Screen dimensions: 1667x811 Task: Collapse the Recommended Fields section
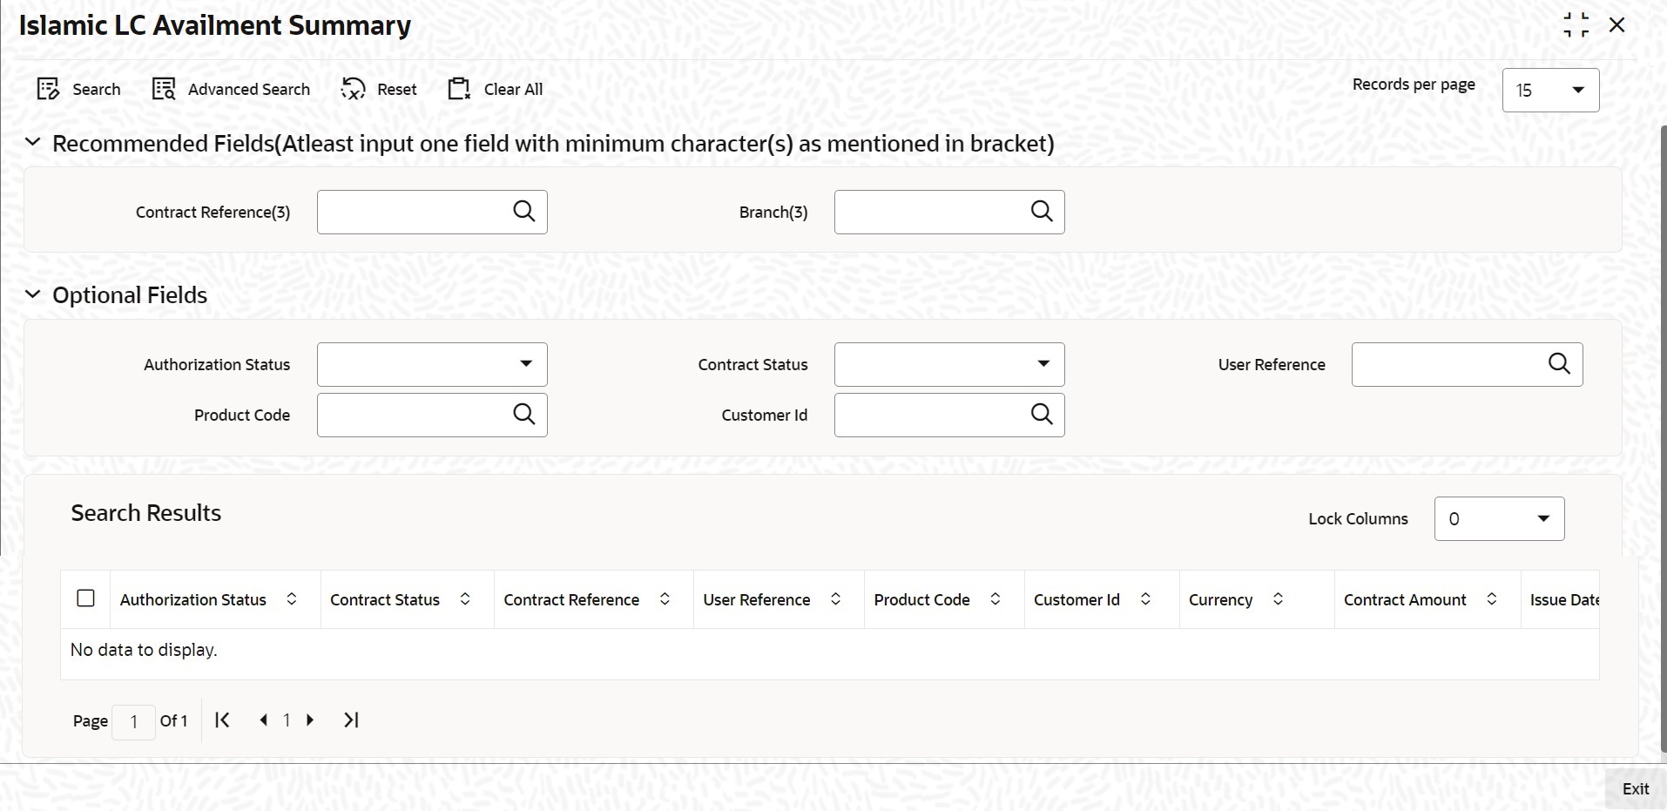(33, 143)
